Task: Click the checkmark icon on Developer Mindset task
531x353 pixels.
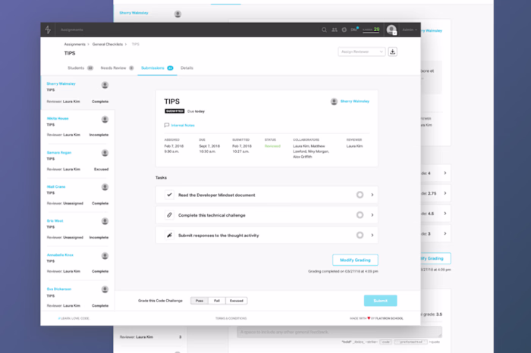Action: 169,195
